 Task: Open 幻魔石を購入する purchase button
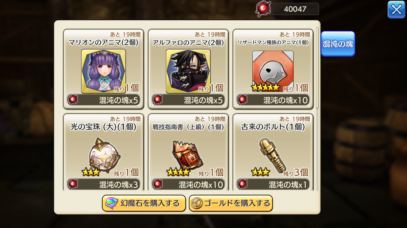tap(144, 203)
